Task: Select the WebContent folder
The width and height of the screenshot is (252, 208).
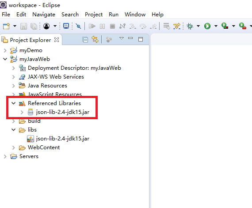Action: (44, 147)
